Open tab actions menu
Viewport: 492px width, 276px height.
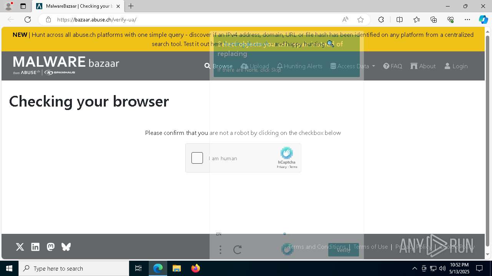(23, 6)
